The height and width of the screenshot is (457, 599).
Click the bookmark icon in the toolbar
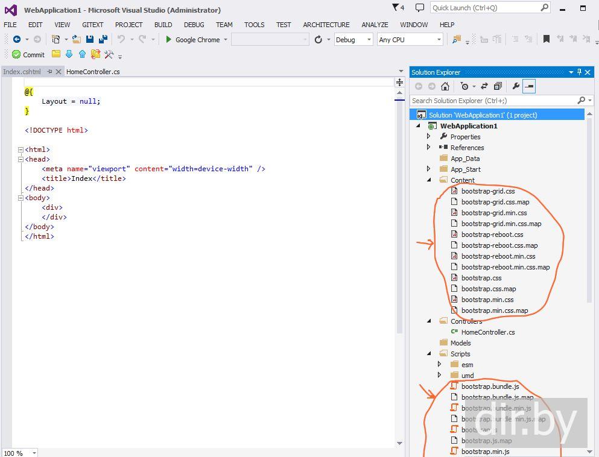click(546, 39)
